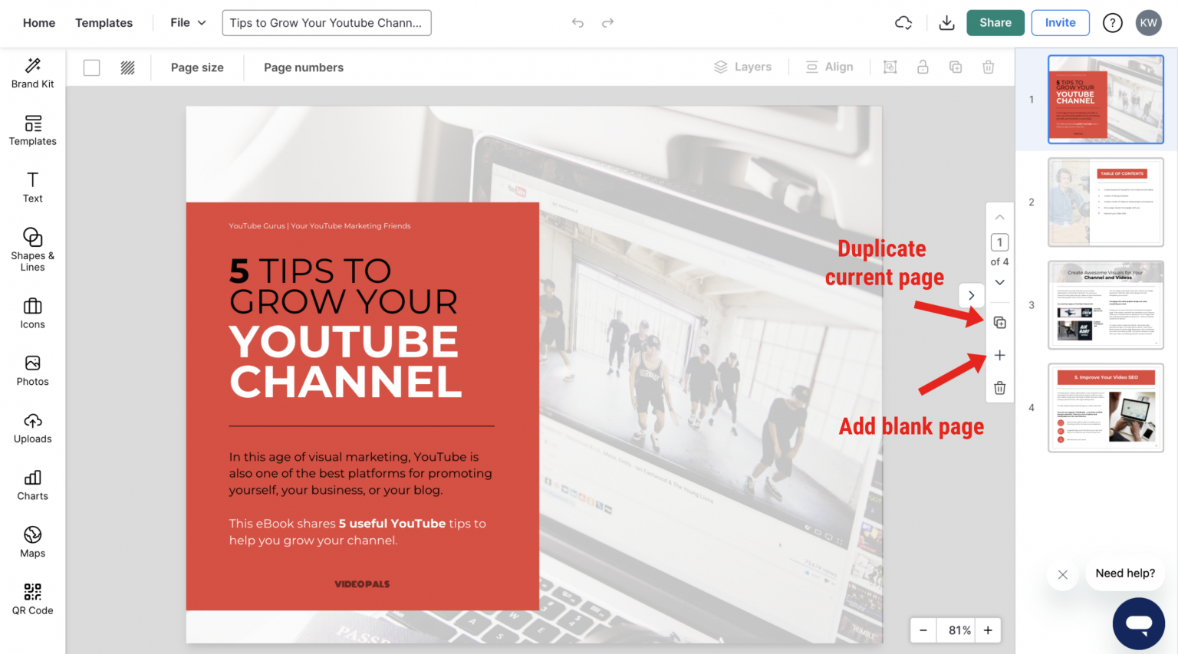The height and width of the screenshot is (654, 1178).
Task: Collapse the page navigation with the right chevron
Action: coord(971,295)
